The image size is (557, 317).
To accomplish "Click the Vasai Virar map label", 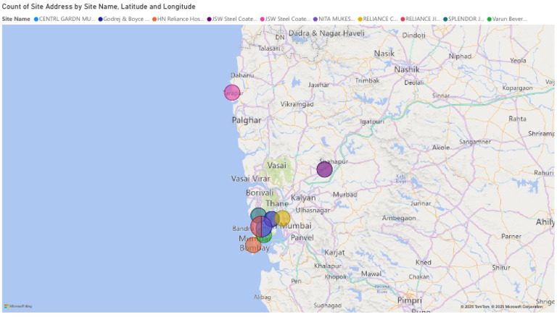I will pos(250,179).
